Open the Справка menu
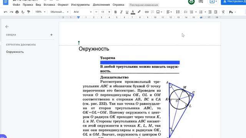This screenshot has width=246, height=138. tap(118, 5)
